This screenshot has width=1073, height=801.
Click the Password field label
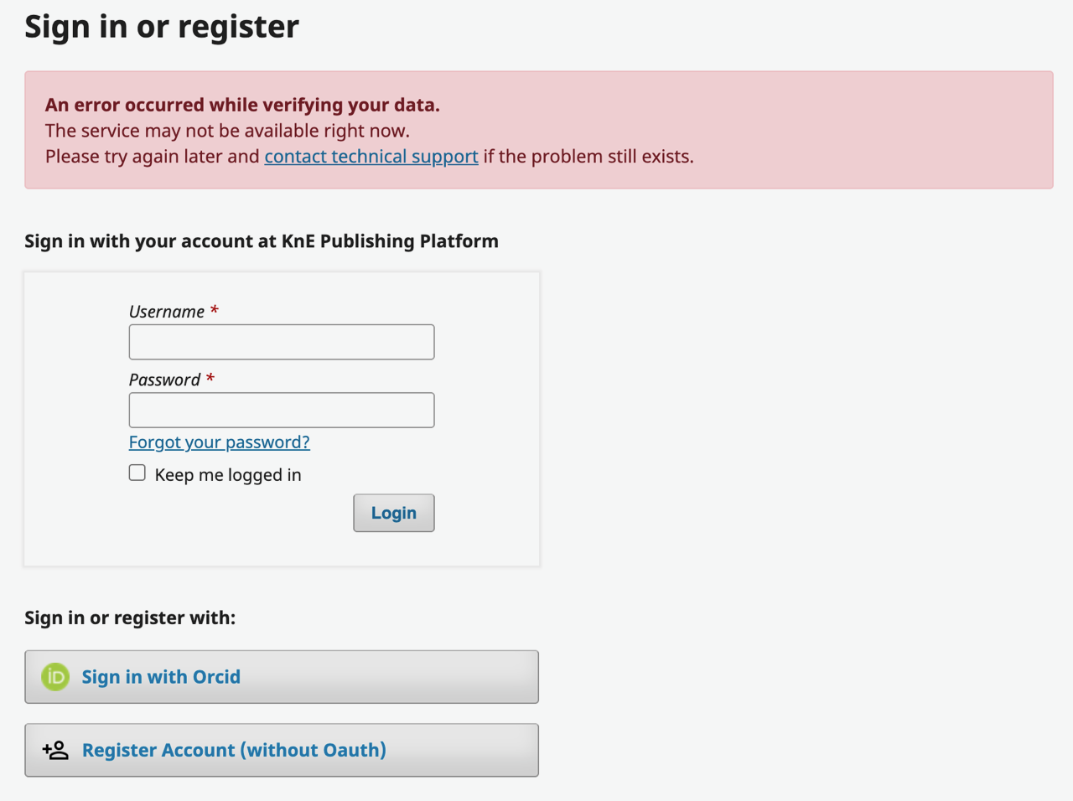[164, 380]
